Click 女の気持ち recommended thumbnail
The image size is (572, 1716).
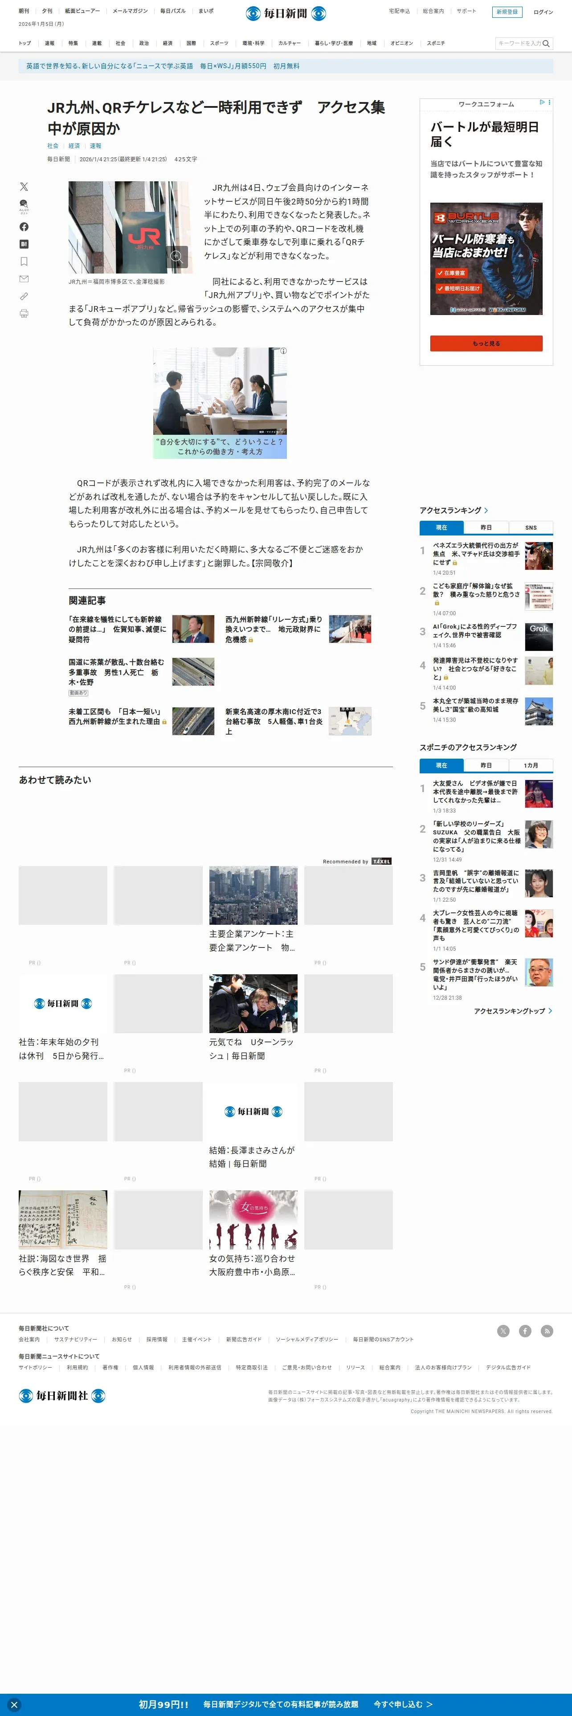(x=253, y=1219)
